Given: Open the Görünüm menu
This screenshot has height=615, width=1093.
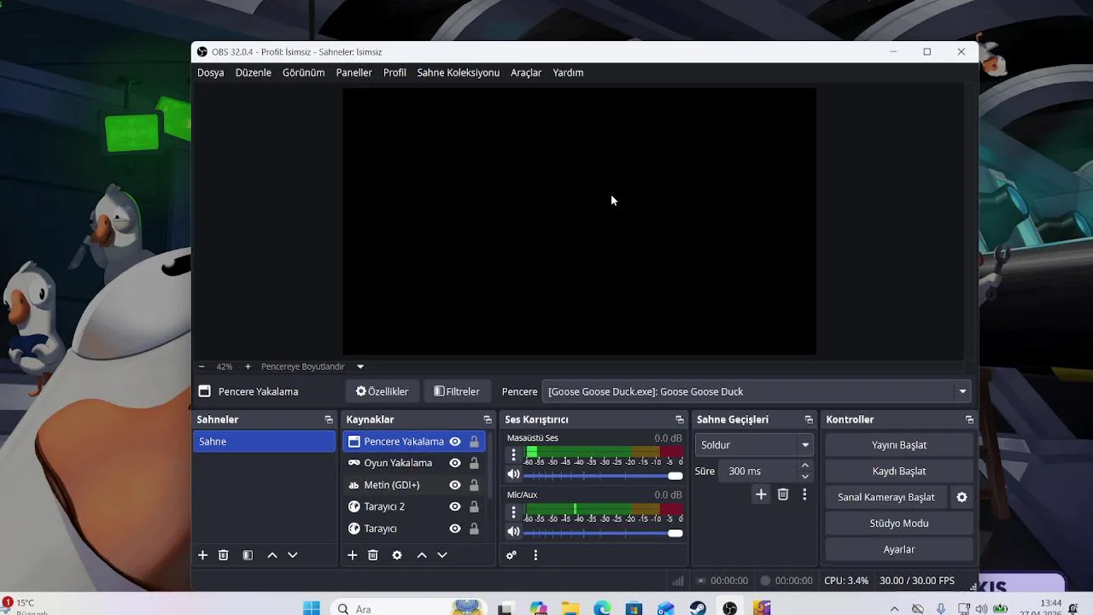Looking at the screenshot, I should coord(303,73).
